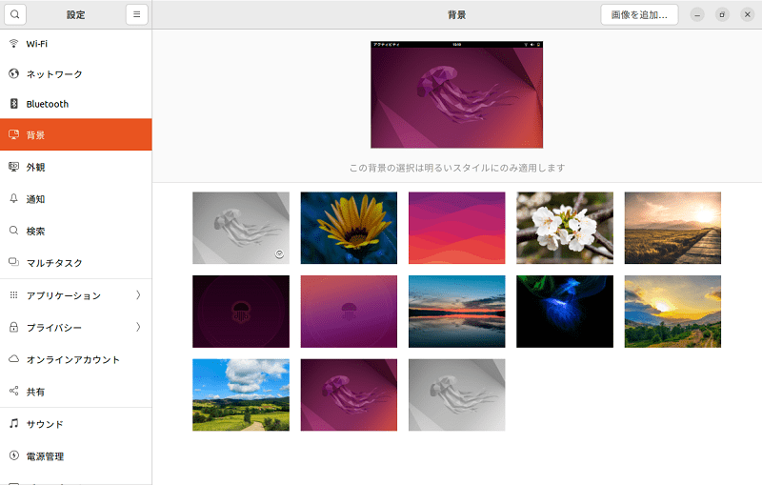Select the pink-orange waves wallpaper
This screenshot has height=485, width=762.
(x=457, y=228)
